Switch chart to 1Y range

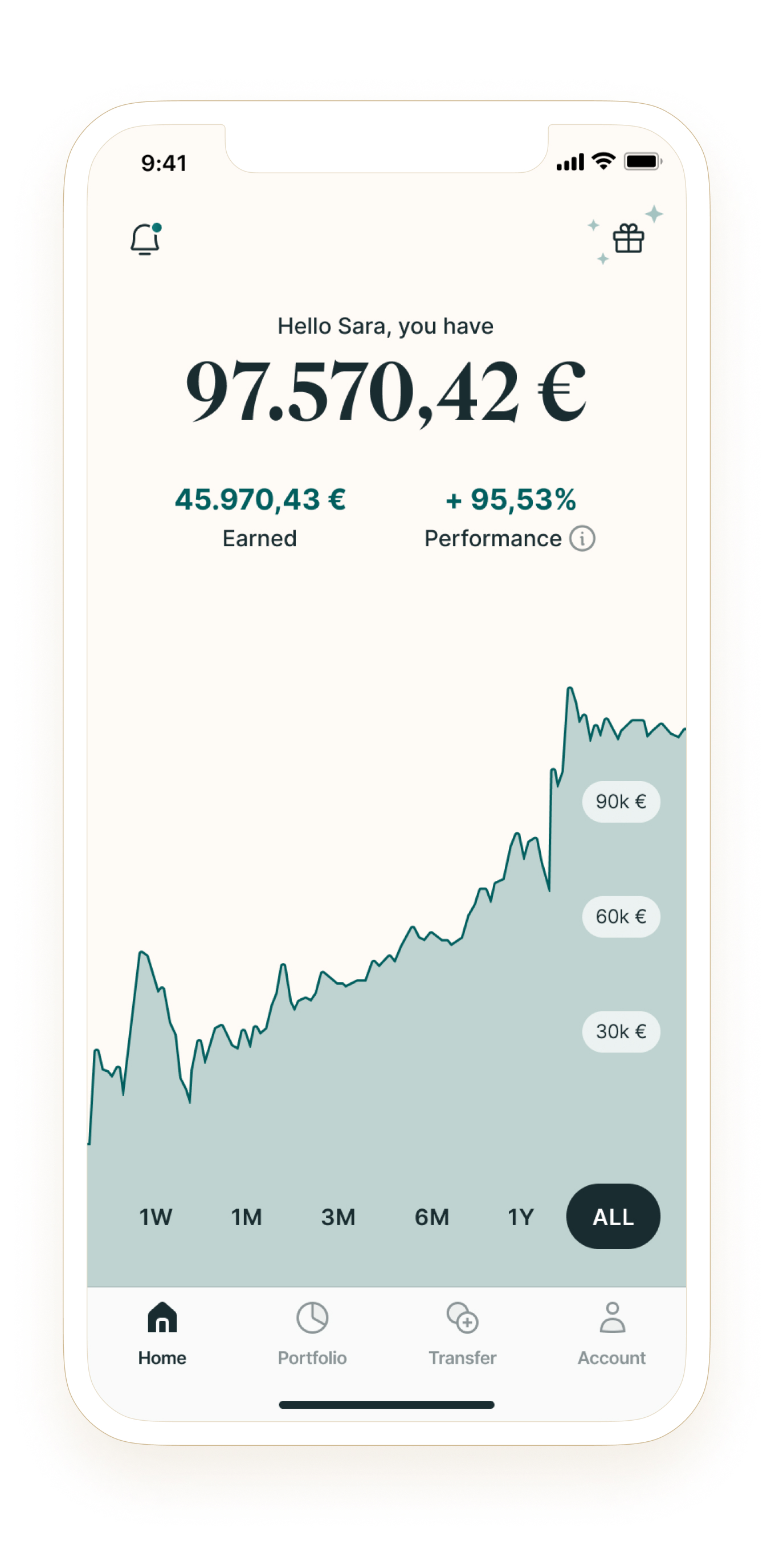pos(521,1217)
